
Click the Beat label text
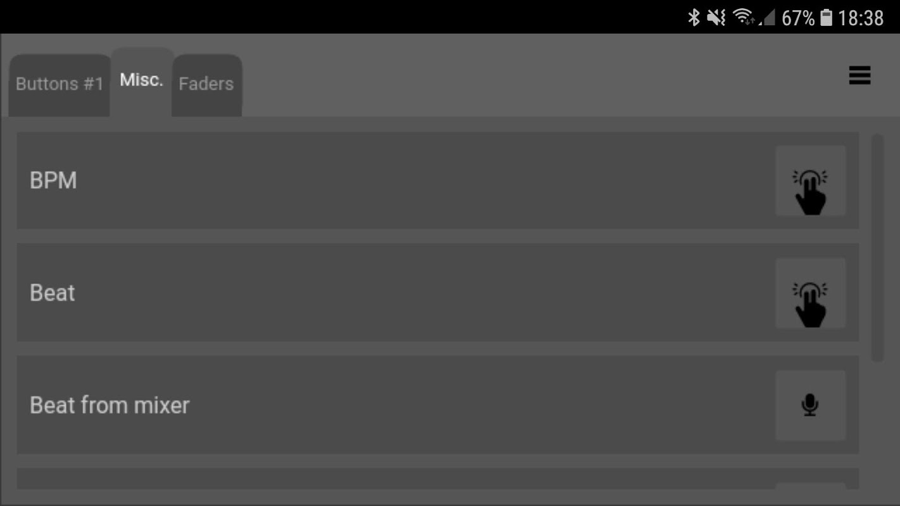coord(53,293)
